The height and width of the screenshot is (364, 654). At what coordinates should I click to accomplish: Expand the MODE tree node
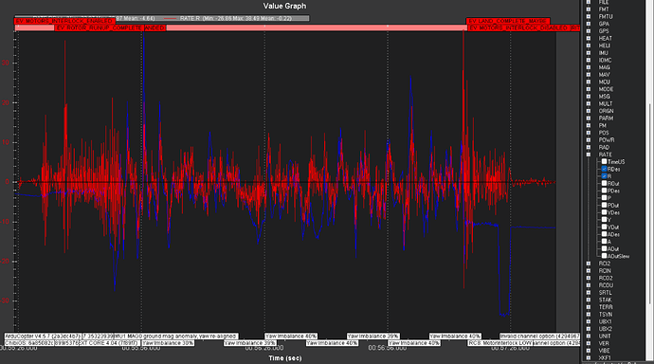click(x=589, y=89)
